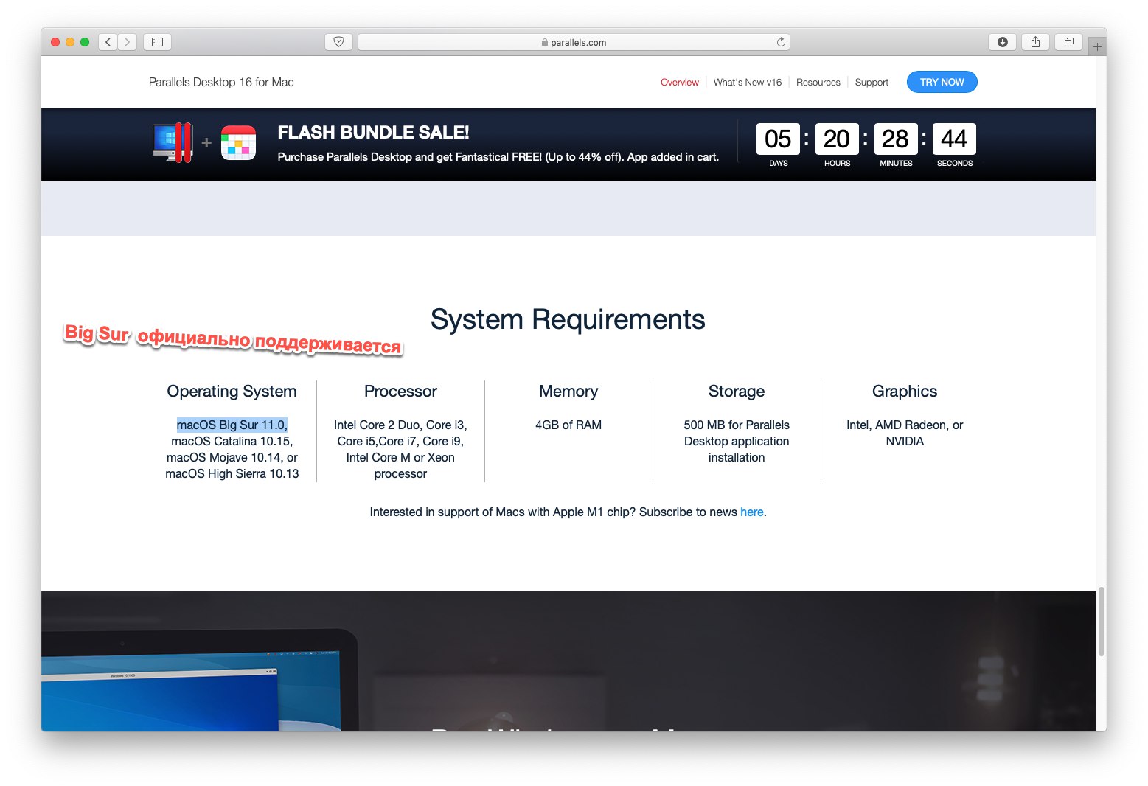Click the days countdown value 05

click(x=778, y=139)
